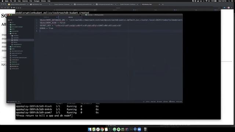This screenshot has width=235, height=132.
Task: Open Dockerfile in the tree view
Action: point(16,38)
